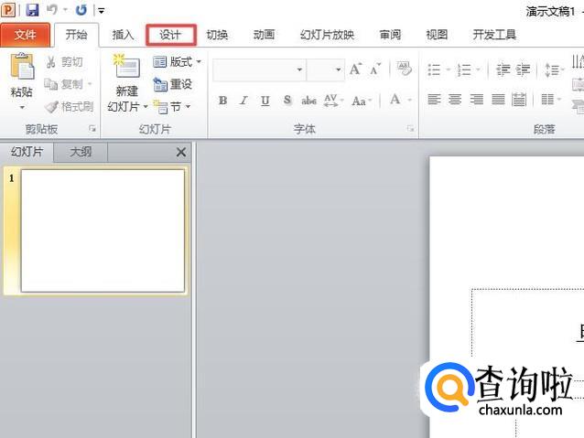Click the Undo arrow icon
Image resolution: width=584 pixels, height=438 pixels.
coord(52,10)
